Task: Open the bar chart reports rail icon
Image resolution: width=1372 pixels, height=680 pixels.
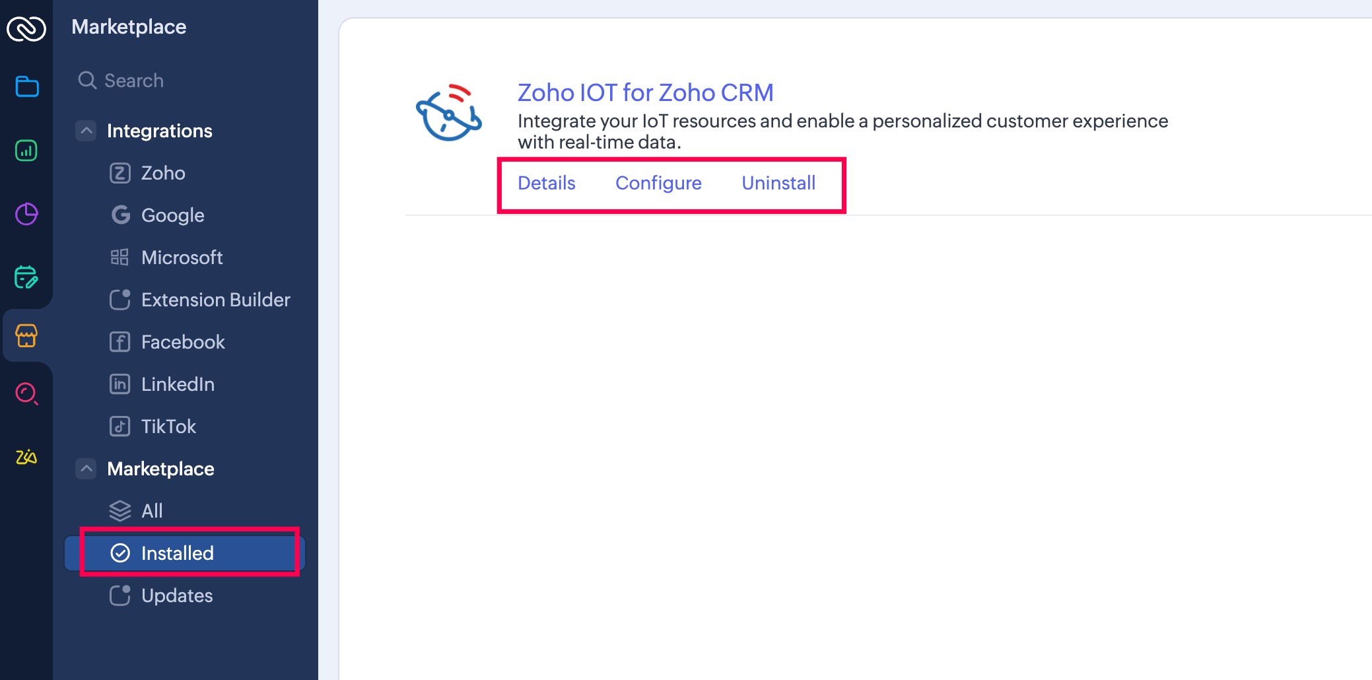Action: point(26,151)
